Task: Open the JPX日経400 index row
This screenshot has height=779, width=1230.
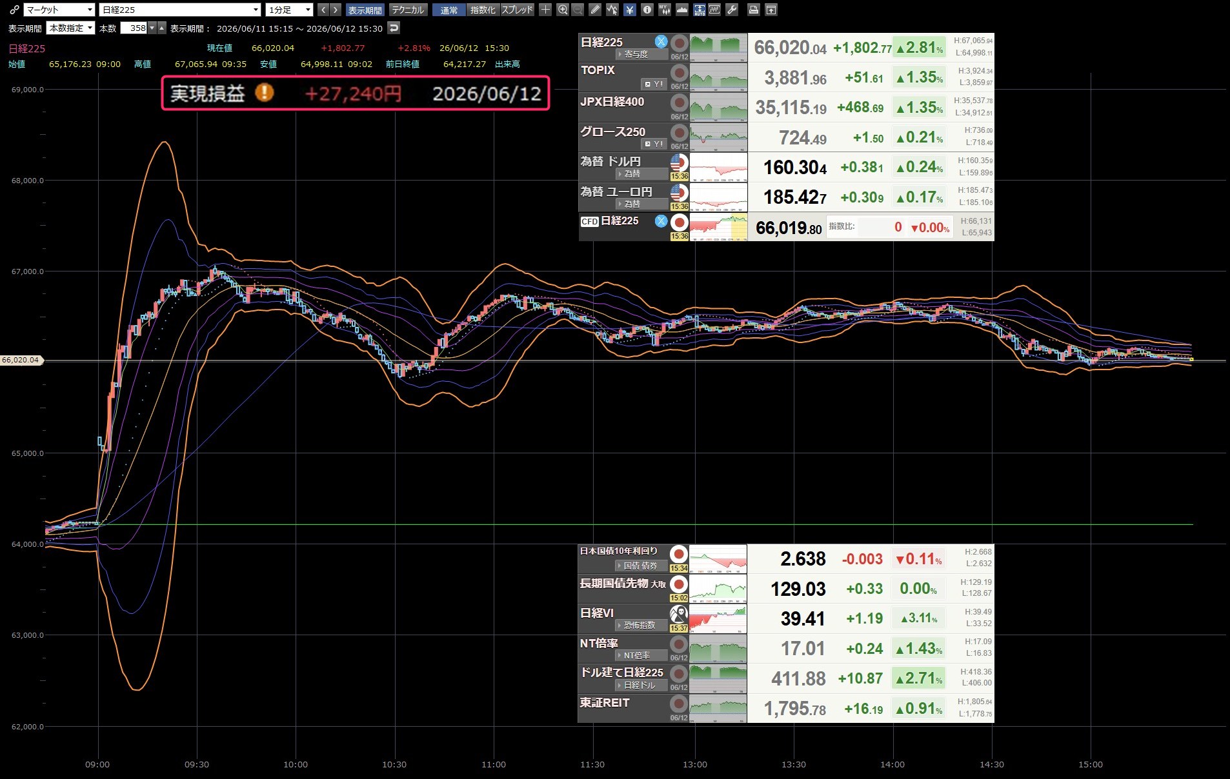Action: click(x=786, y=107)
